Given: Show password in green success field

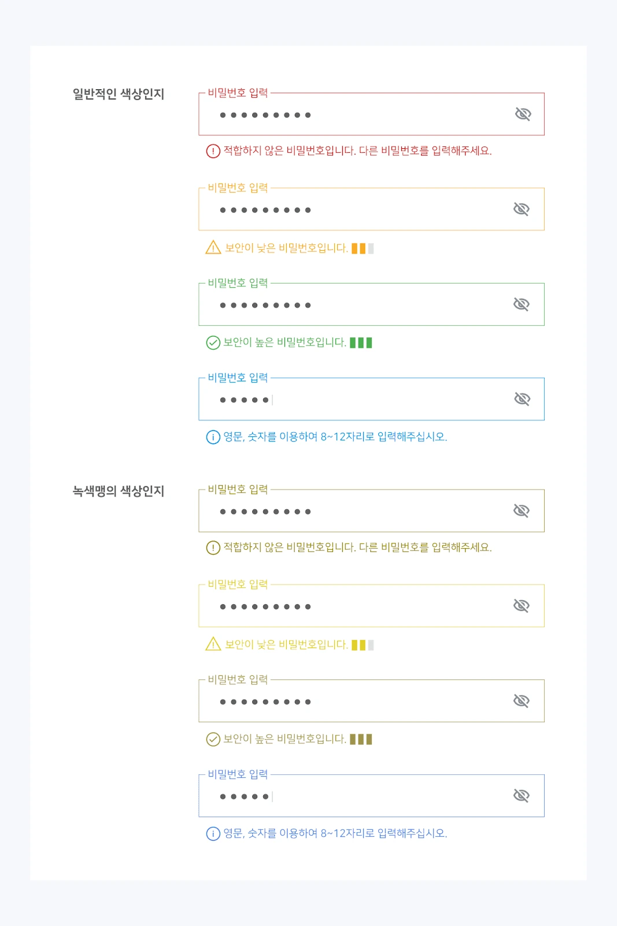Looking at the screenshot, I should pos(521,304).
